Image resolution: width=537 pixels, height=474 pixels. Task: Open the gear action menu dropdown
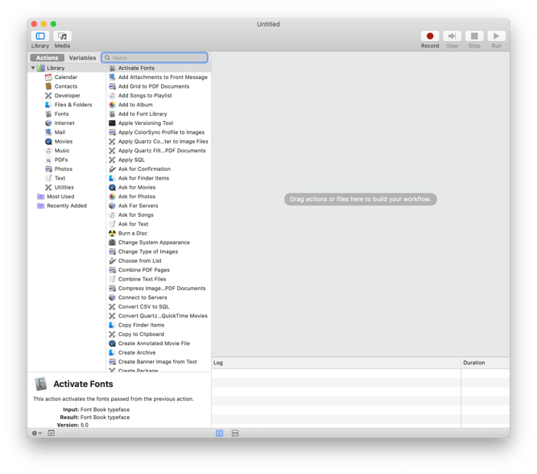pyautogui.click(x=37, y=433)
